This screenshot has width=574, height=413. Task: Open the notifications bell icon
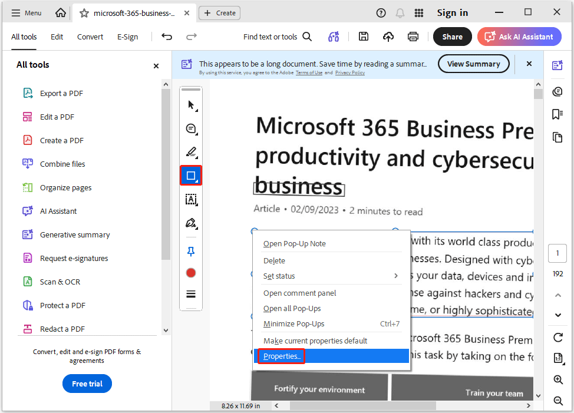point(400,13)
